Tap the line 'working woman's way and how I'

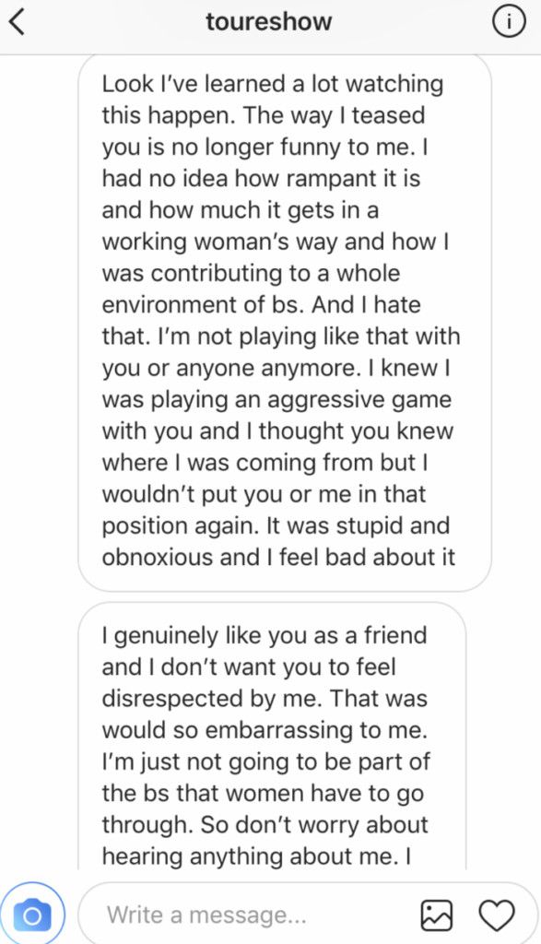click(x=276, y=242)
